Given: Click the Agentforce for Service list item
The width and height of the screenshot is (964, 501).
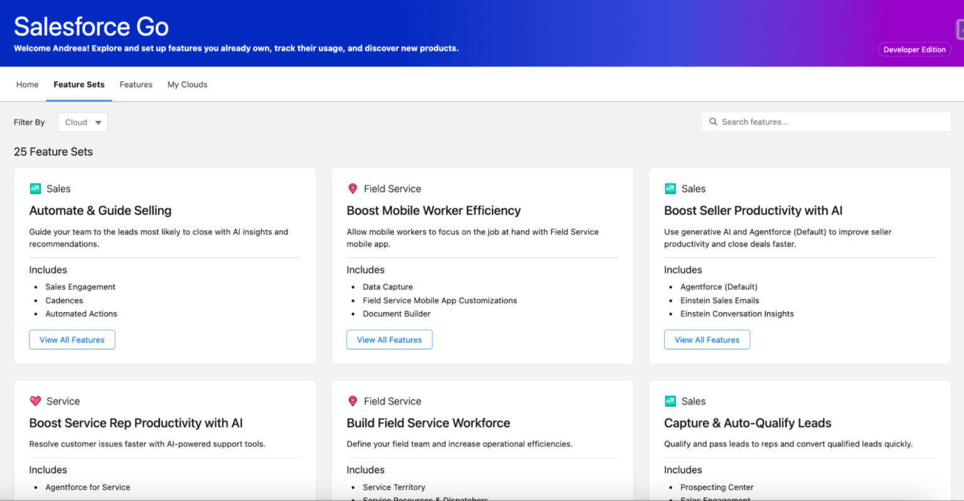Looking at the screenshot, I should (88, 487).
